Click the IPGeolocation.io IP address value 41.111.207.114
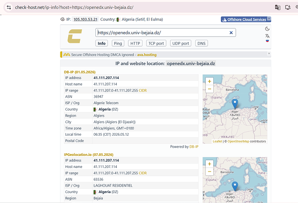 [x=106, y=160]
